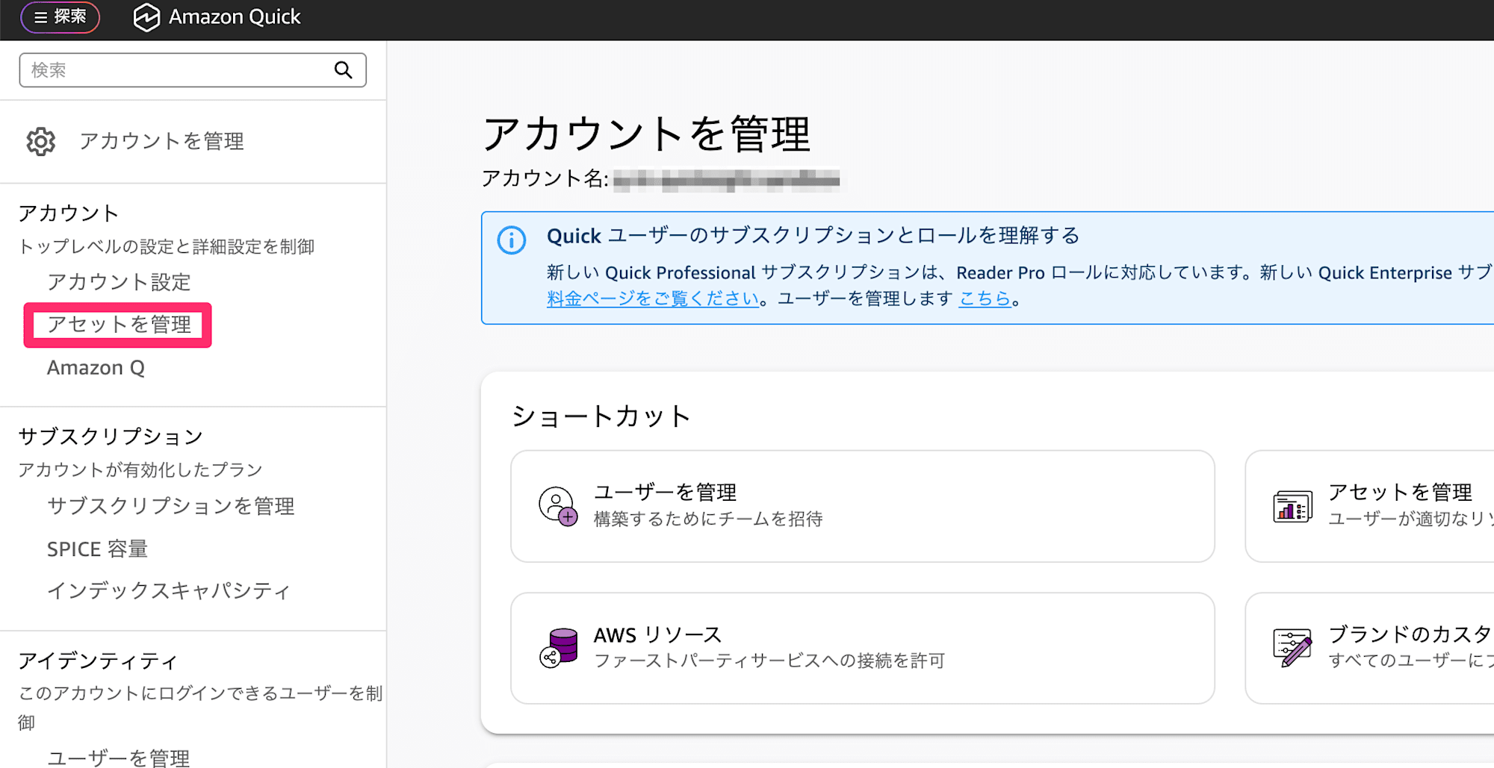Open the アセットを管理 shortcut card

click(1370, 506)
